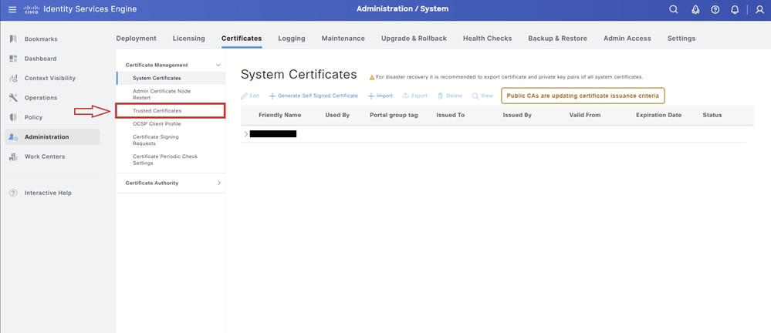Go to Policy in the sidebar
This screenshot has width=771, height=333.
coord(33,117)
